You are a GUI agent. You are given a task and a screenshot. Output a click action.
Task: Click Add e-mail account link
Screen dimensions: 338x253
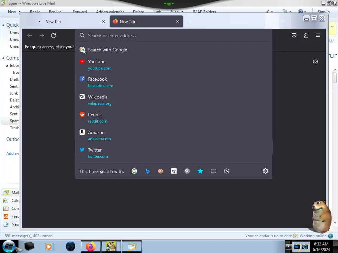tap(13, 154)
